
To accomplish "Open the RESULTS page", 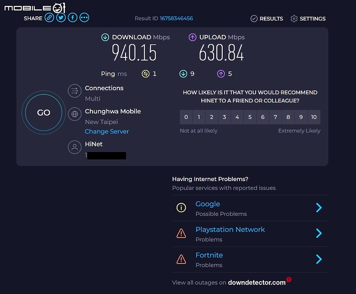I will pyautogui.click(x=267, y=19).
